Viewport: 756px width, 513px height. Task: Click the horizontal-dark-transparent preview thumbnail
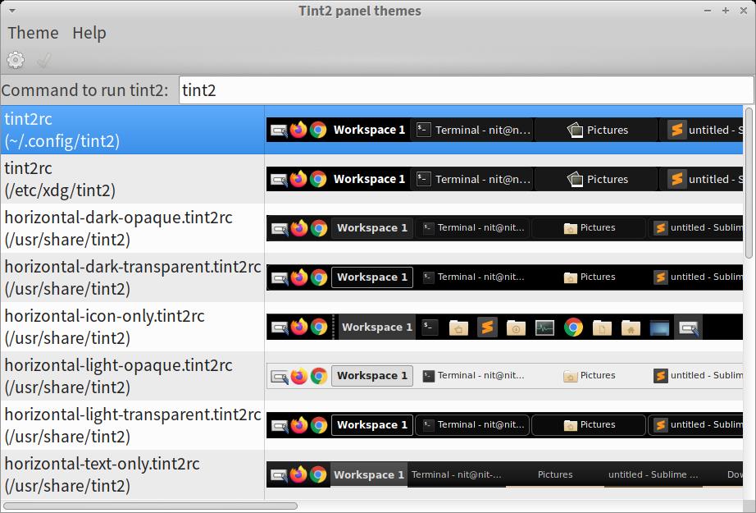click(504, 277)
